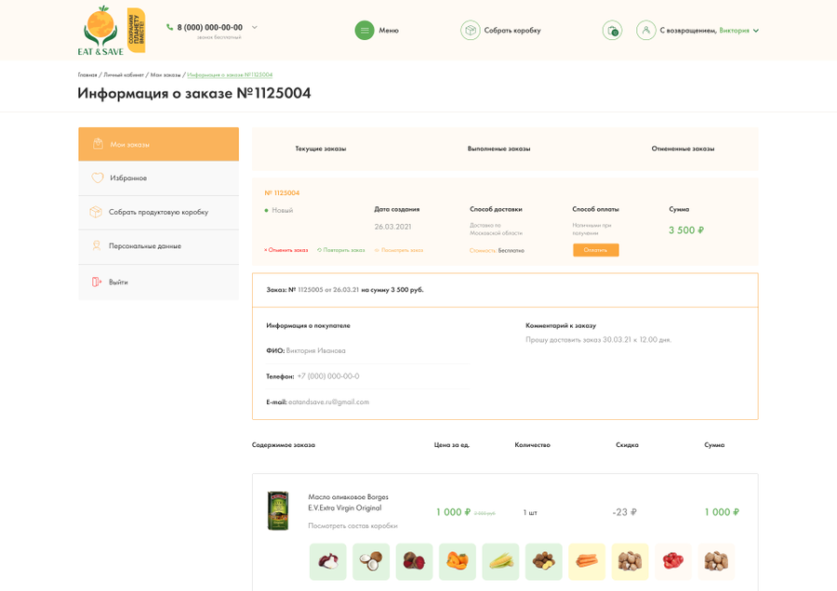Click the order comment text about delivery 30.03.21

[598, 340]
